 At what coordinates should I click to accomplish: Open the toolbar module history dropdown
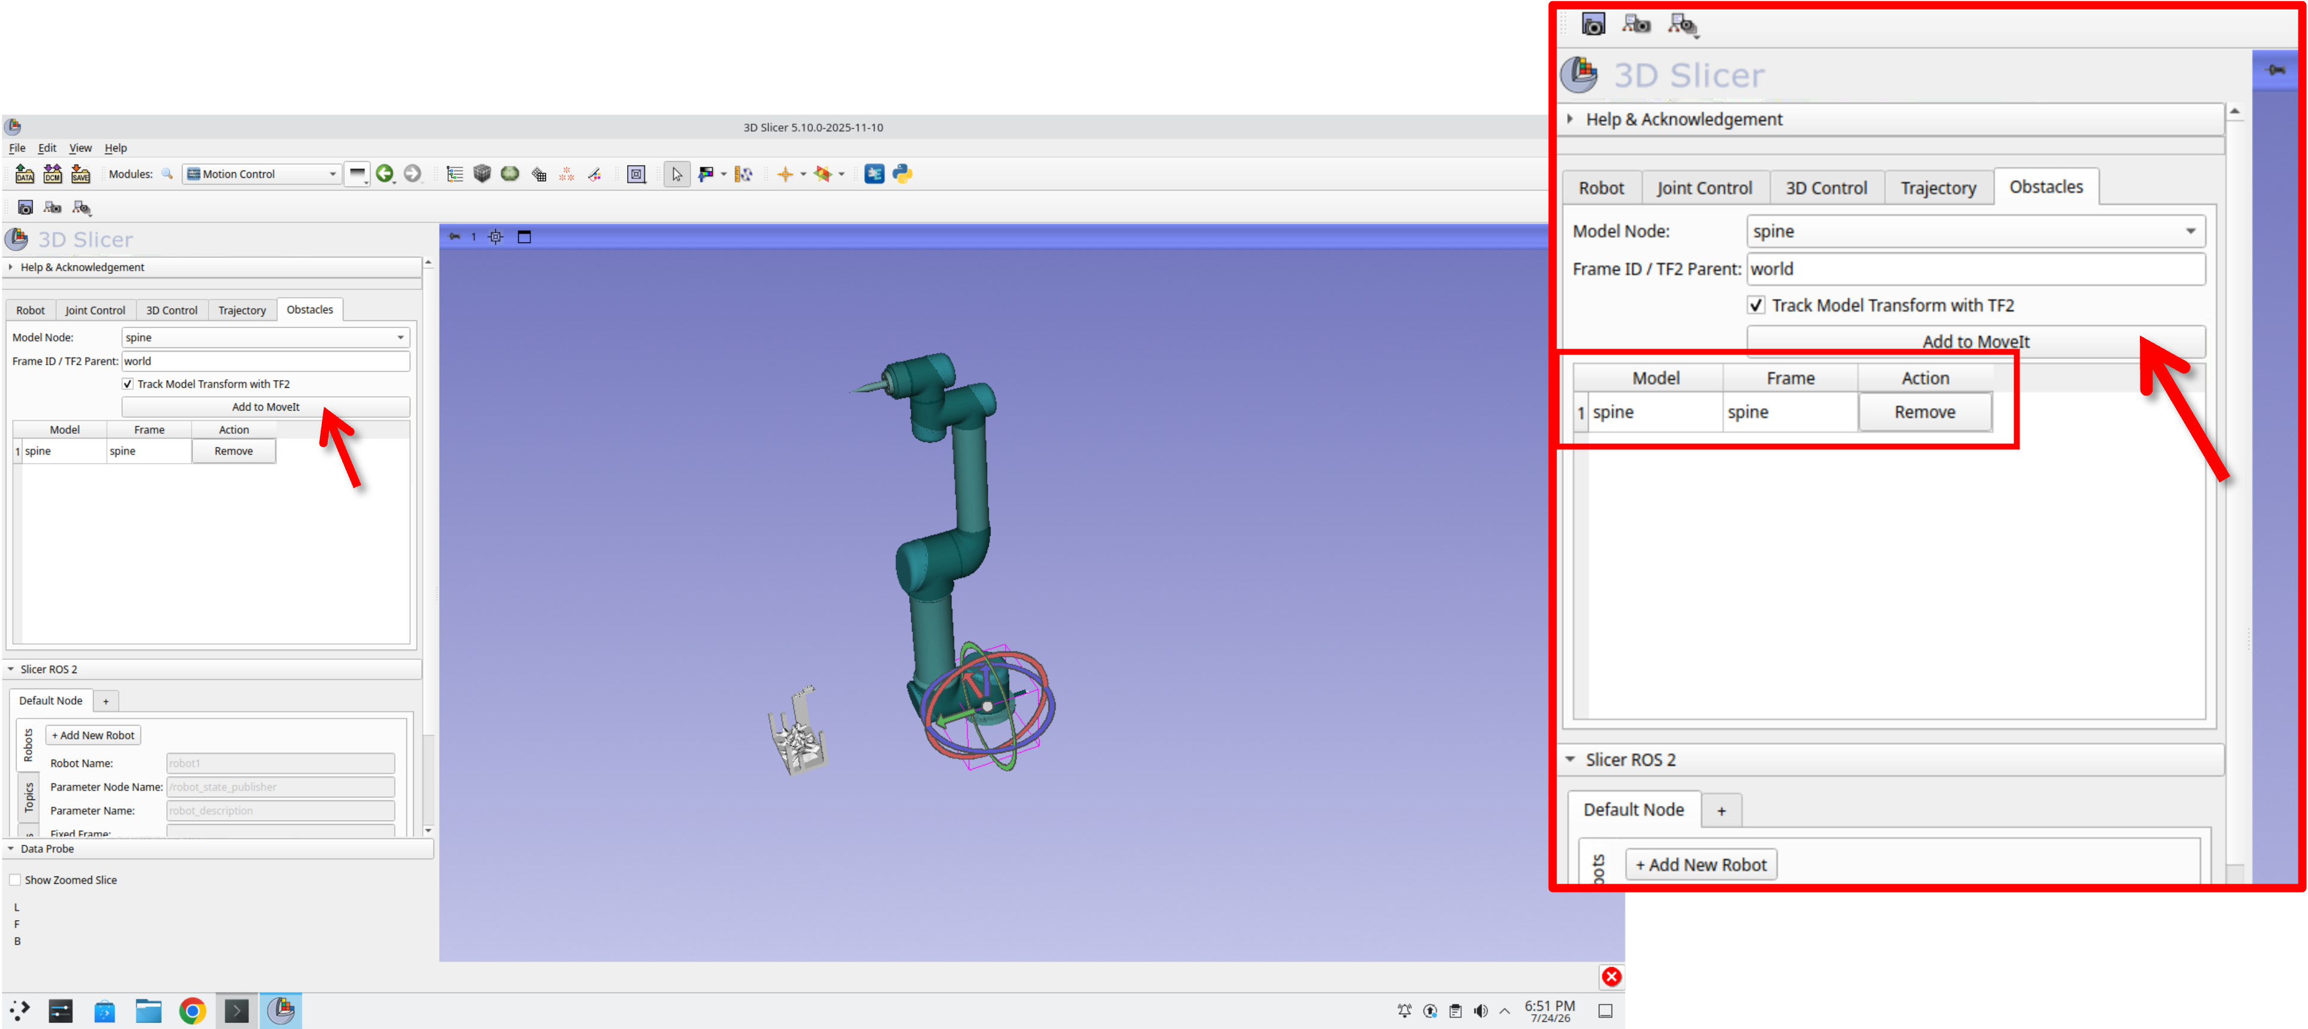358,174
